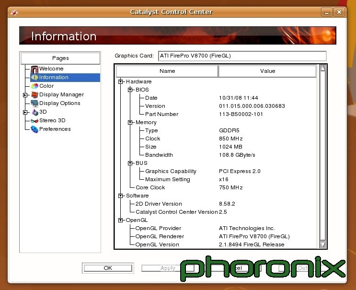Click the Welcome page icon
The height and width of the screenshot is (290, 356).
[x=34, y=69]
